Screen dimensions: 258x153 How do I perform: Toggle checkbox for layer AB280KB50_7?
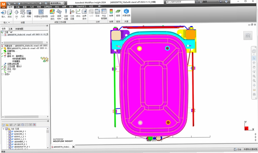click(10, 142)
